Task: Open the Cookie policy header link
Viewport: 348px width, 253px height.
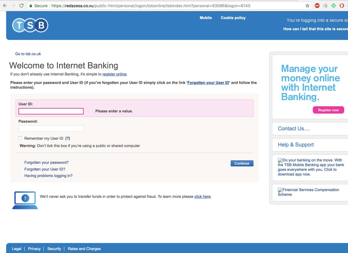Action: (x=233, y=18)
